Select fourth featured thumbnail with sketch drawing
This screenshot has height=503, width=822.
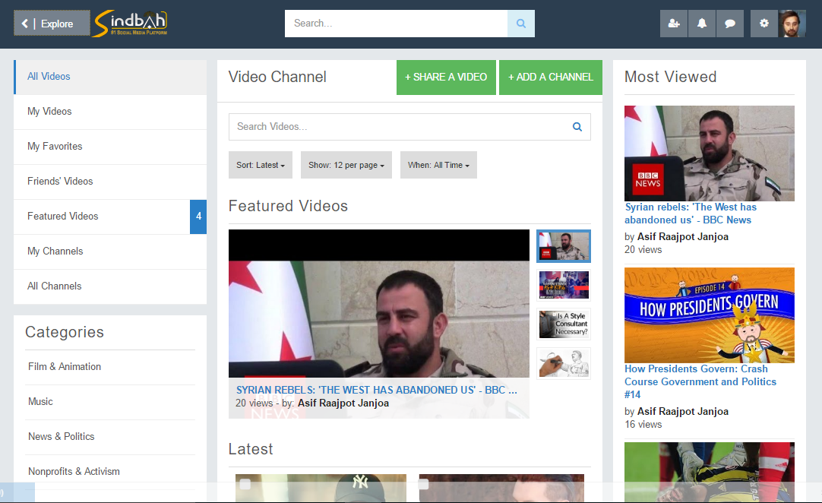564,363
